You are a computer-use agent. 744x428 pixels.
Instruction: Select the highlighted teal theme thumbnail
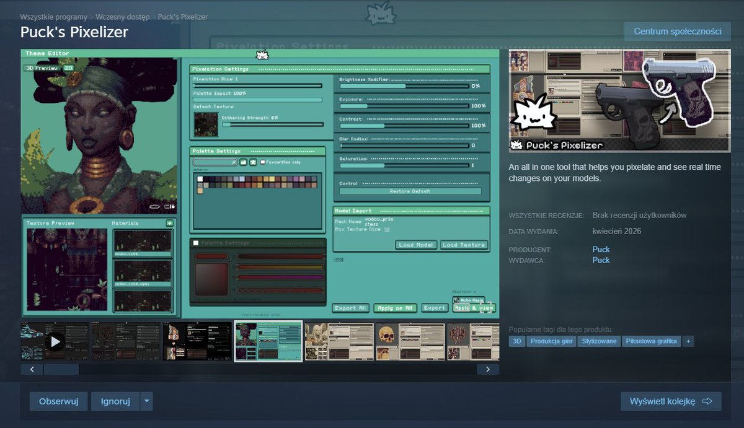click(268, 341)
